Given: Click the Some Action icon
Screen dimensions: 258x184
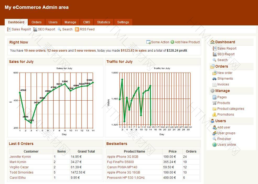Looking at the screenshot, I should pyautogui.click(x=148, y=42).
